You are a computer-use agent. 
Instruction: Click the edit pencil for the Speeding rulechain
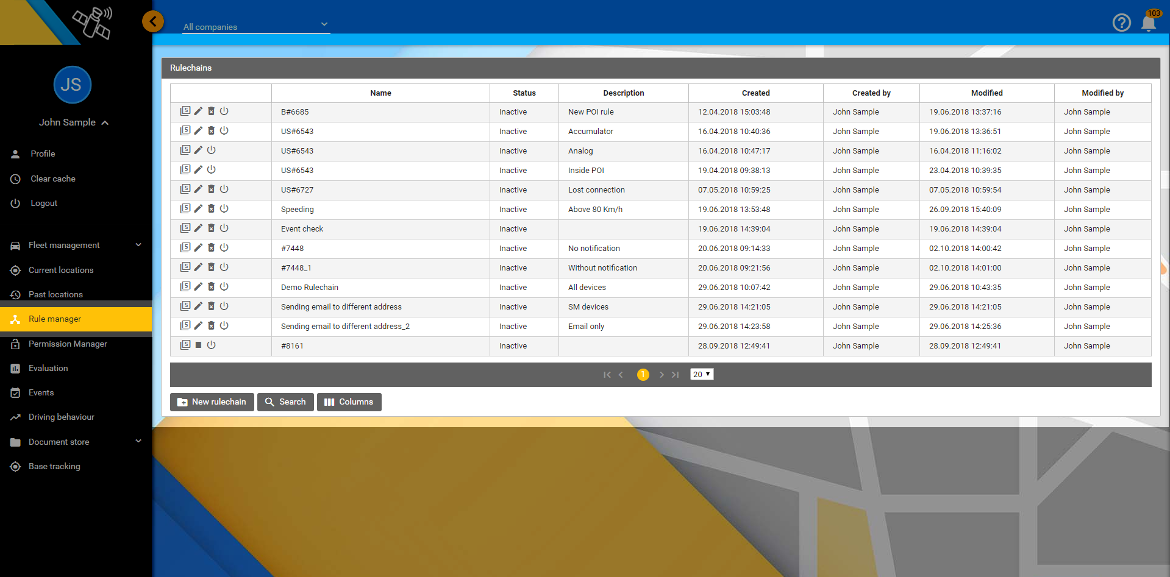(198, 209)
